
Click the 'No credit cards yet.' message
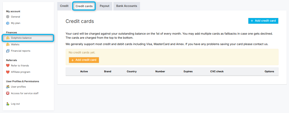point(82,52)
